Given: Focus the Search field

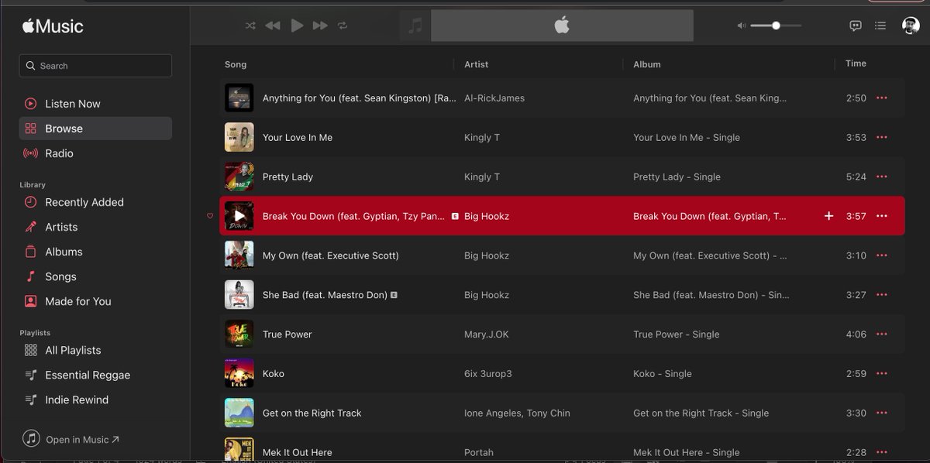Looking at the screenshot, I should [x=95, y=66].
